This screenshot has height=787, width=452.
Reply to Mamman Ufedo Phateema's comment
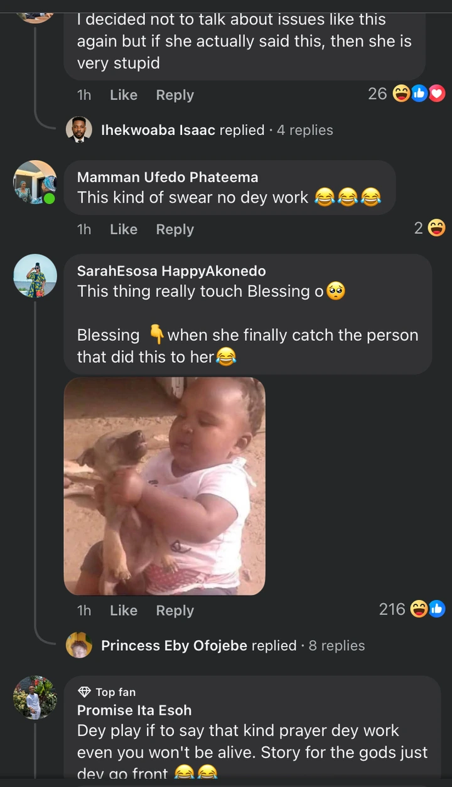coord(175,230)
